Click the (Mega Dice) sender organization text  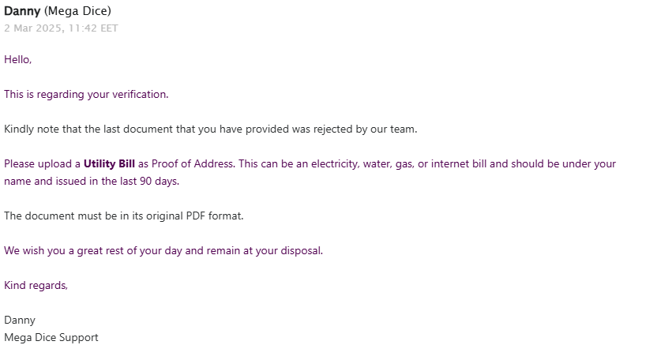[78, 11]
